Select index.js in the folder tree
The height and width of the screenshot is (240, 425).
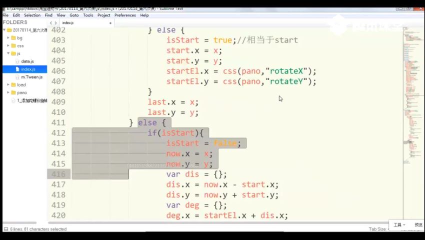tap(27, 69)
